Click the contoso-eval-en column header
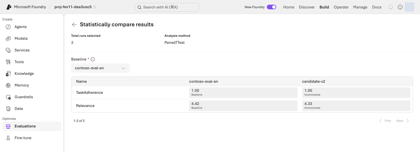This screenshot has height=152, width=420. point(204,82)
